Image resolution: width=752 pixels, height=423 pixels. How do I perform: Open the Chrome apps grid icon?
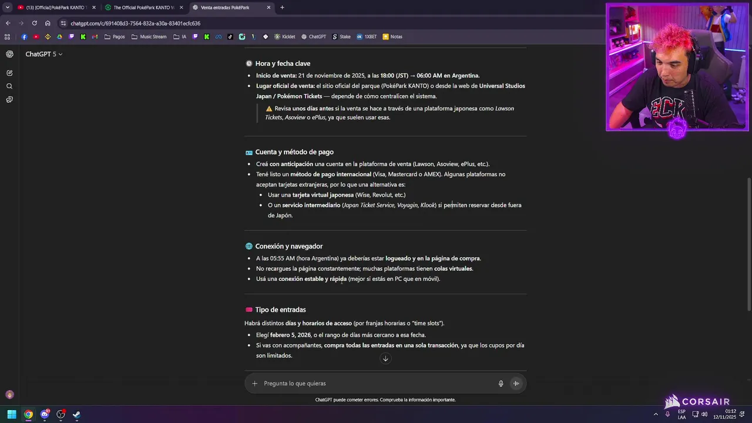7,36
